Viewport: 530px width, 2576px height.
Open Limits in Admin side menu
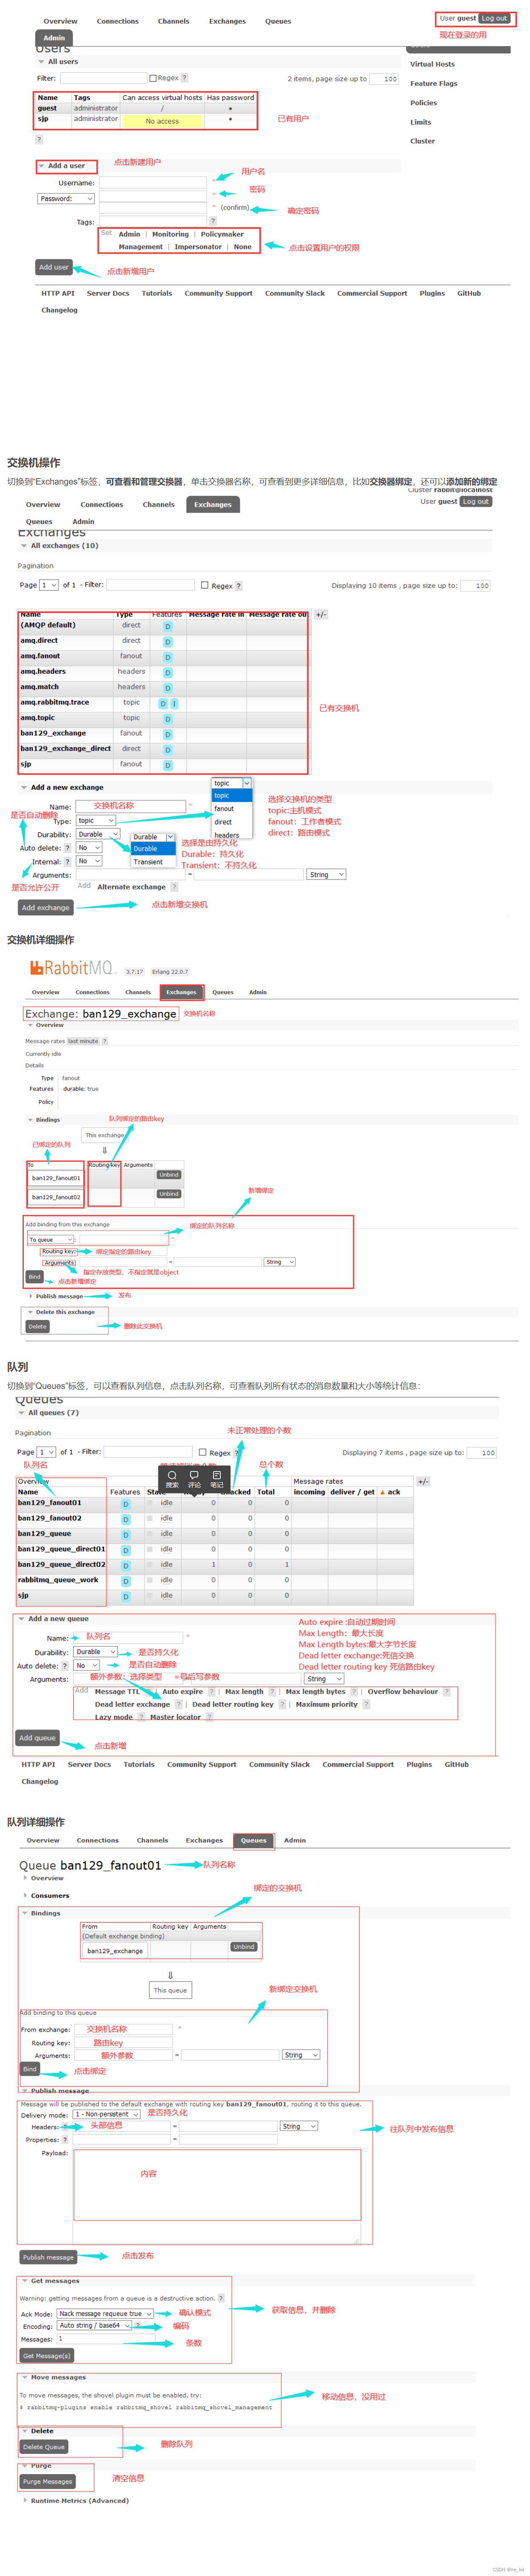click(420, 122)
